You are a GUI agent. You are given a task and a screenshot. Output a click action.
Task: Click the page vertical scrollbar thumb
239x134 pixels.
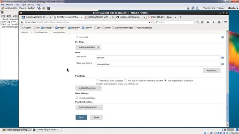click(227, 108)
